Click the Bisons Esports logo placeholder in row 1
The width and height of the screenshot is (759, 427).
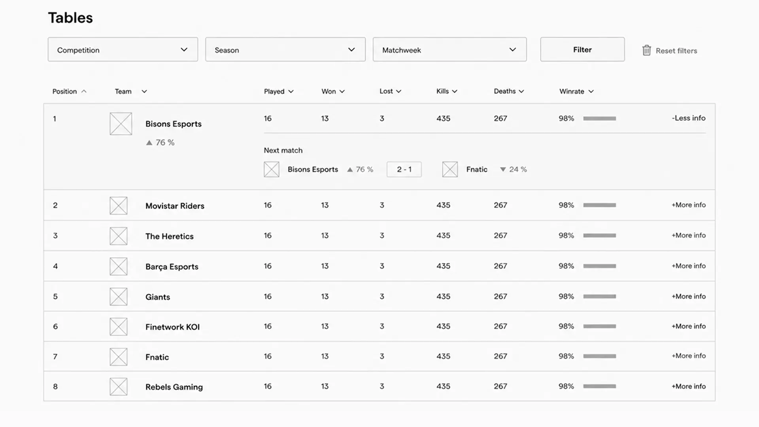point(121,124)
